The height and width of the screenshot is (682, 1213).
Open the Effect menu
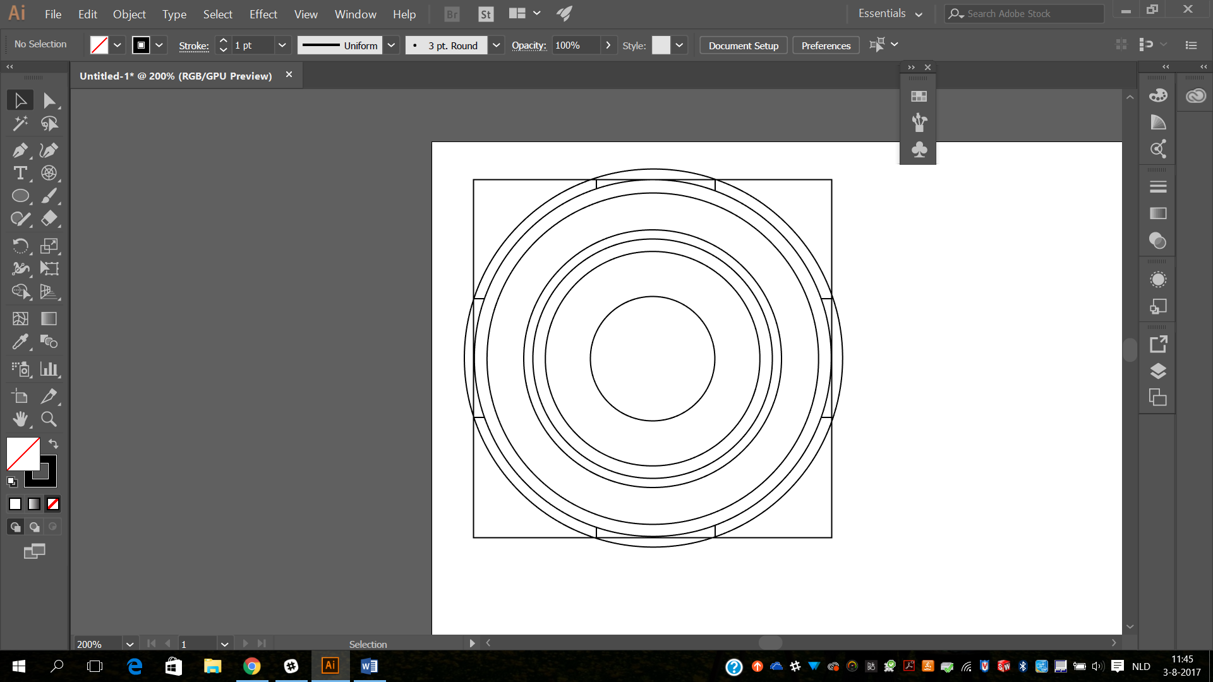(x=263, y=14)
